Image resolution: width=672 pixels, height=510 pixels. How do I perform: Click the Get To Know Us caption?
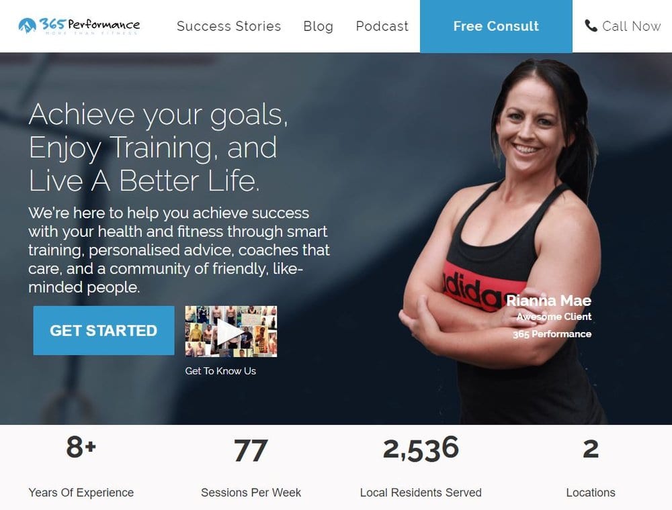point(220,371)
